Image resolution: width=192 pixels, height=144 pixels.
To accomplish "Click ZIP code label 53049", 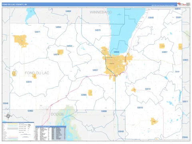I will pos(151,18).
